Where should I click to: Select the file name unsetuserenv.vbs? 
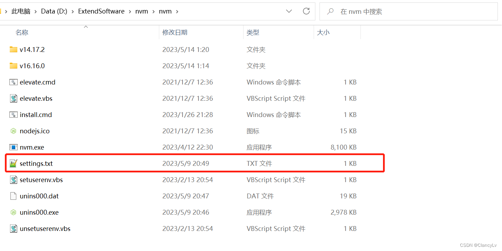[x=45, y=228]
